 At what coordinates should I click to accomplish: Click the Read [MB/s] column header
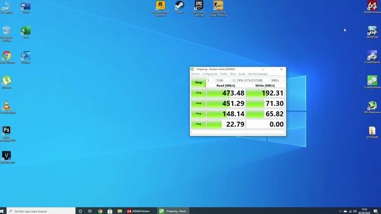click(x=226, y=86)
